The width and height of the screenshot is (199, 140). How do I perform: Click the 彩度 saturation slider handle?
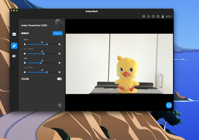click(x=41, y=63)
